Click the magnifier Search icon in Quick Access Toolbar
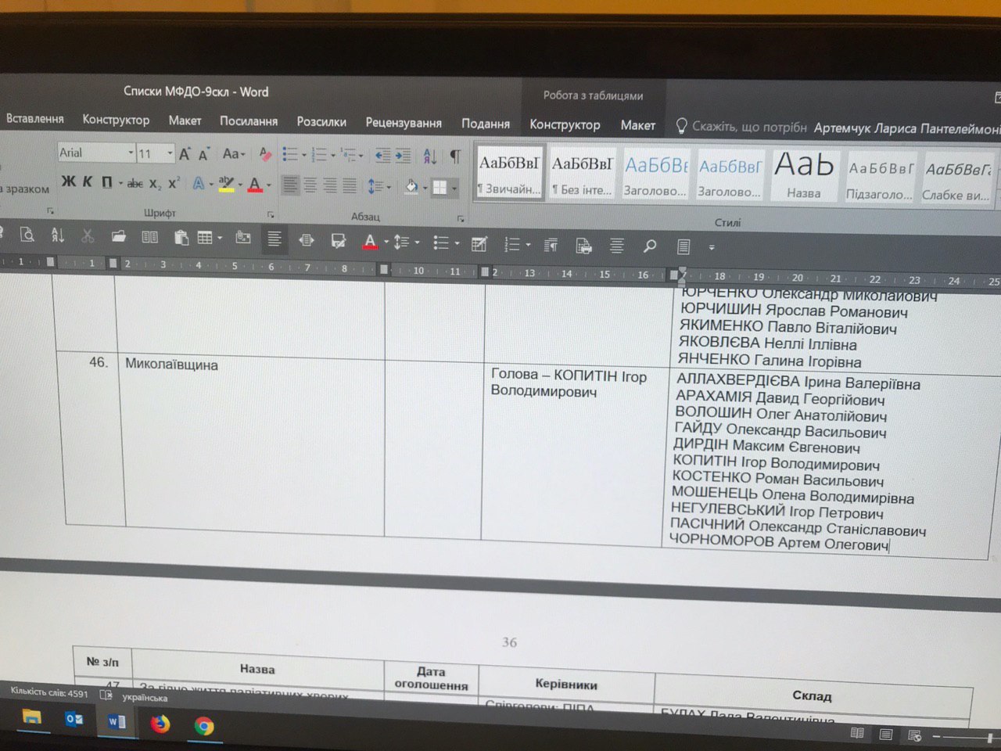This screenshot has height=751, width=1001. [649, 247]
